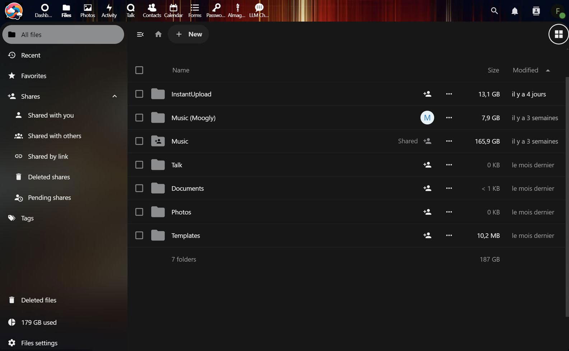Screen dimensions: 569x351
Task: Share the Talk folder
Action: pos(427,165)
